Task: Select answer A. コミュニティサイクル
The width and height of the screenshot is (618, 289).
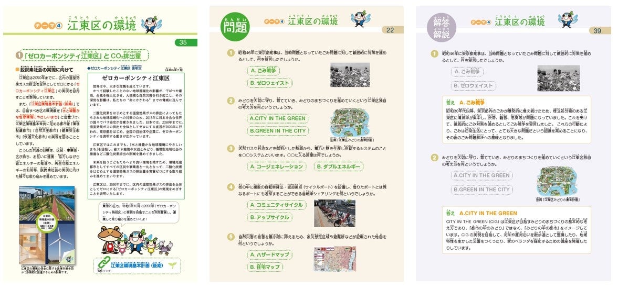Action: 276,205
